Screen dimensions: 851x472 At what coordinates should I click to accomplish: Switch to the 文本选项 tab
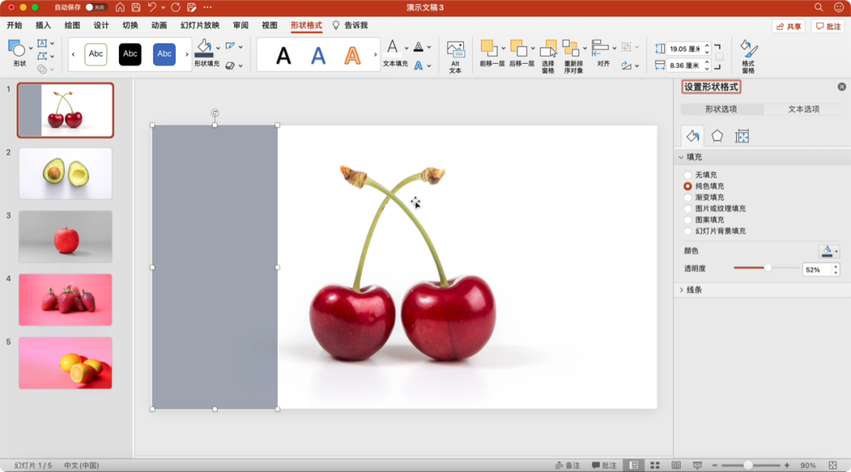click(x=804, y=110)
